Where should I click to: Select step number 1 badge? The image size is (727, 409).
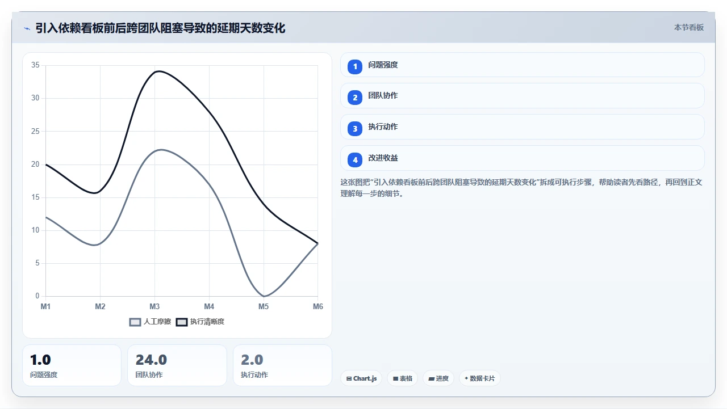[x=355, y=66]
